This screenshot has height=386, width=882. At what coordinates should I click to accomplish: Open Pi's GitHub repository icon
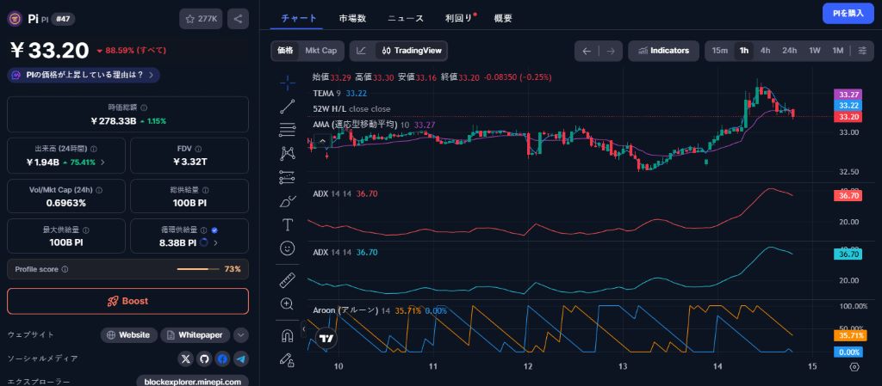coord(204,359)
